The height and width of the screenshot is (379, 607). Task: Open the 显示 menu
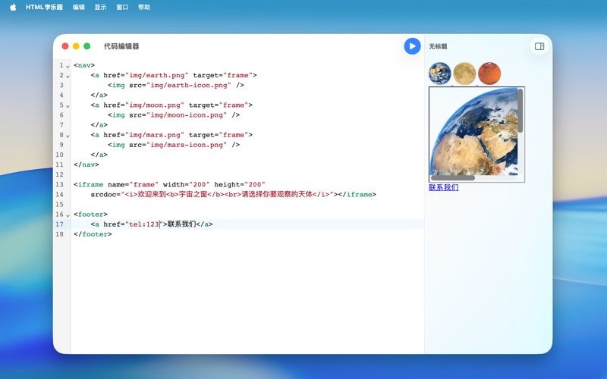click(100, 7)
